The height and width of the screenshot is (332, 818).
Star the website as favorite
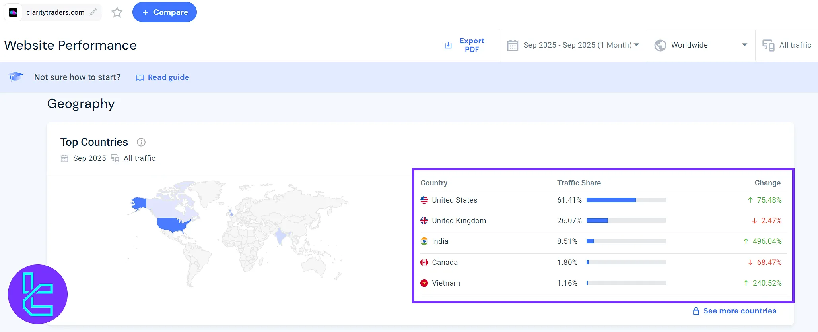pyautogui.click(x=117, y=12)
